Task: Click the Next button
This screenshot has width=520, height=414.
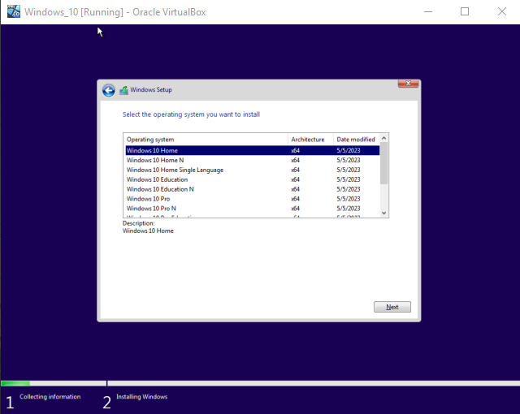Action: tap(392, 307)
